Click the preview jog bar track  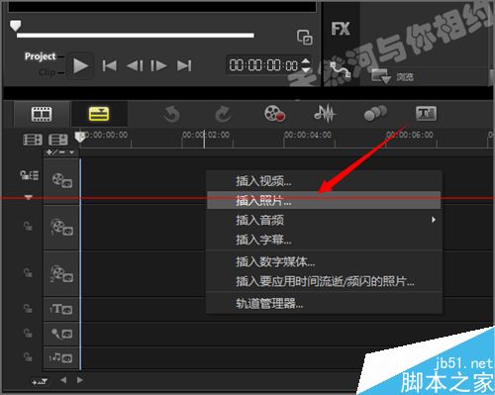click(136, 35)
